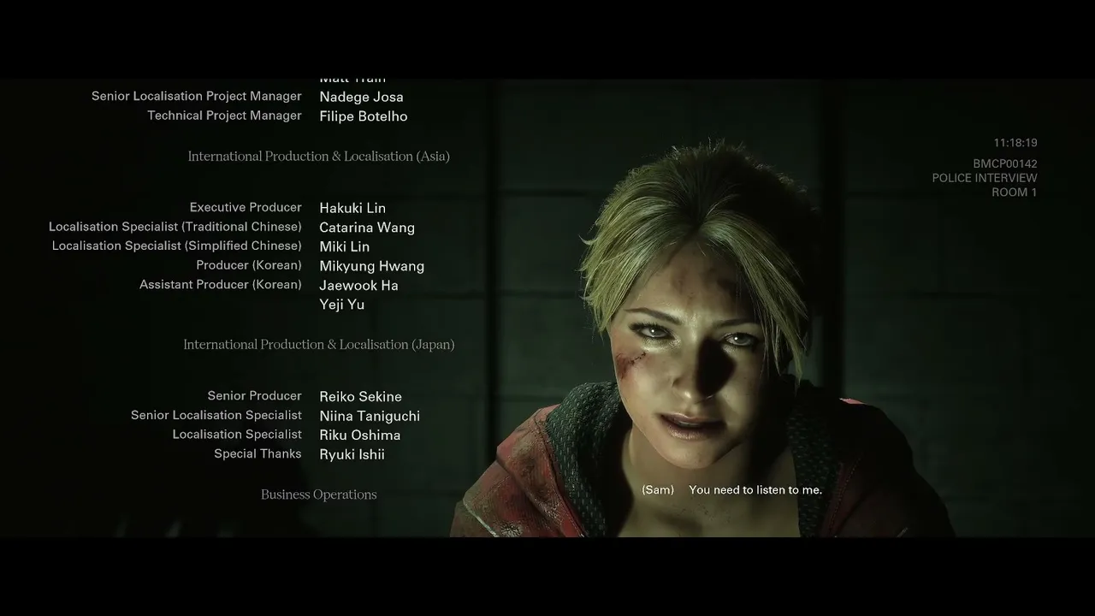
Task: Click the 'International Production & Localisation (Asia)' heading
Action: (319, 156)
